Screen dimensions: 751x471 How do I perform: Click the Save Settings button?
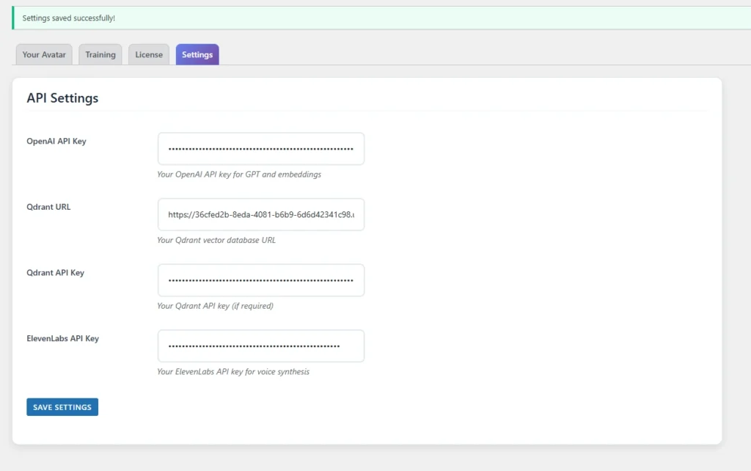tap(62, 407)
